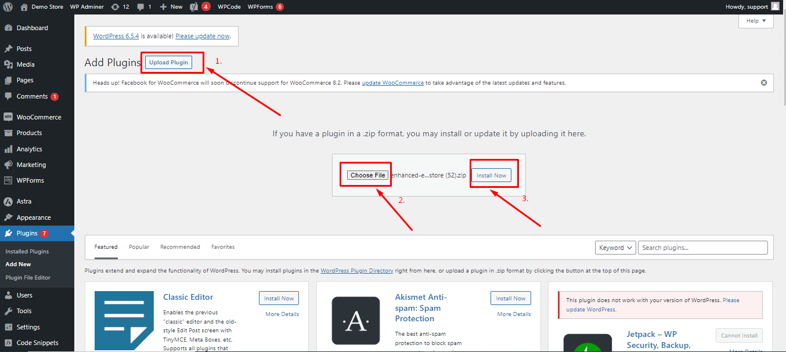Image resolution: width=786 pixels, height=352 pixels.
Task: Click the Appearance paintbrush icon
Action: coord(8,217)
